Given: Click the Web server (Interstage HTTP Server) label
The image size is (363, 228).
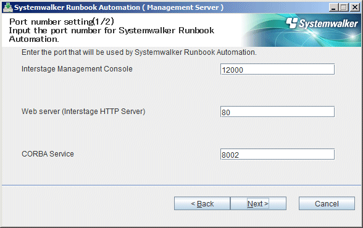Looking at the screenshot, I should pos(83,112).
